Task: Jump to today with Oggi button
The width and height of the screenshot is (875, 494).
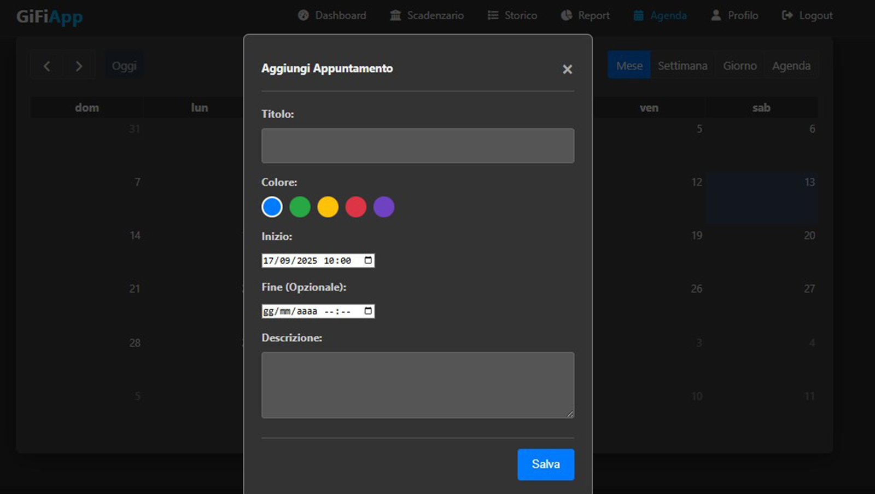Action: click(124, 66)
